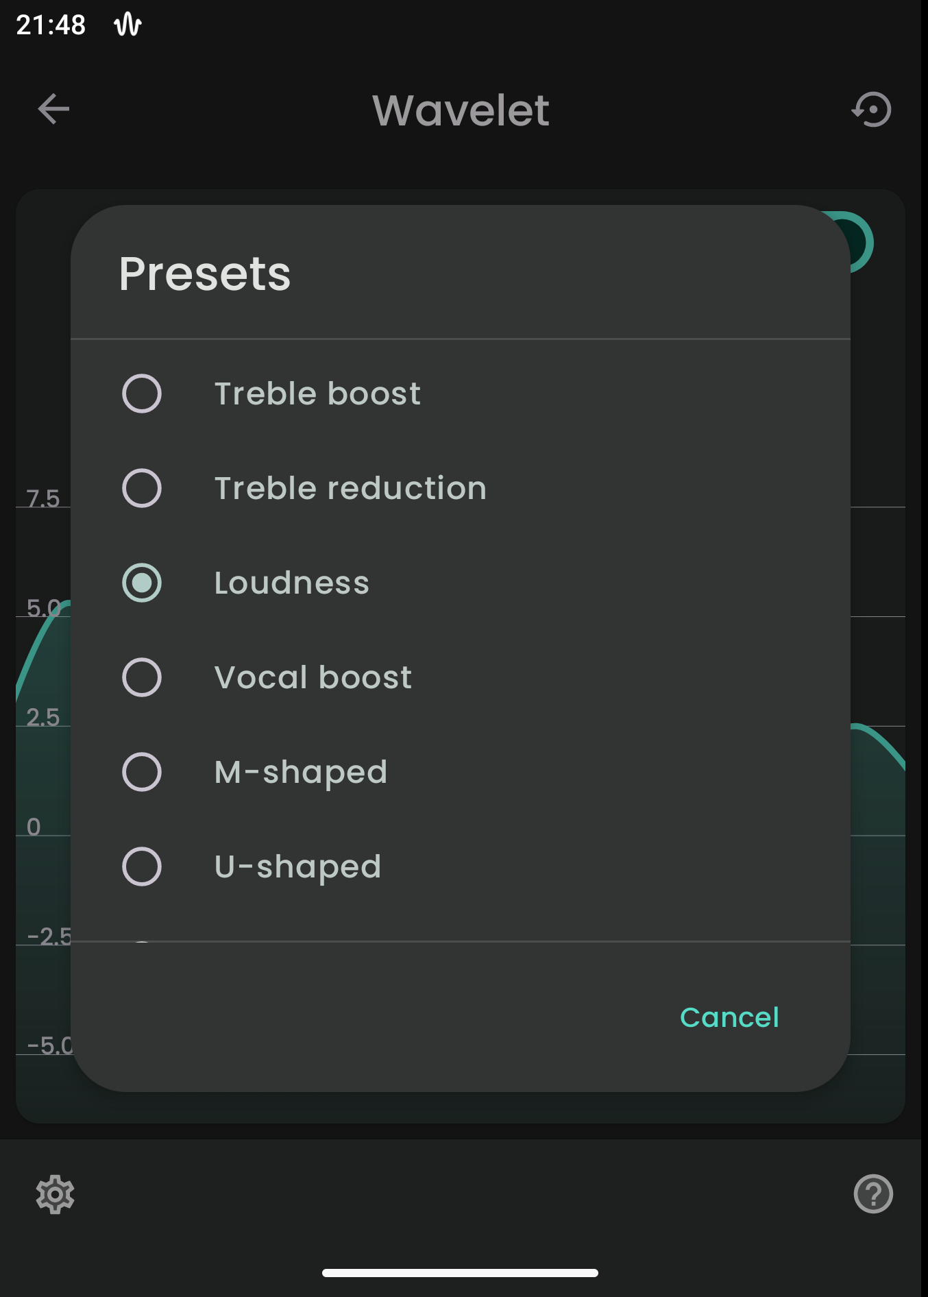This screenshot has width=928, height=1297.
Task: Select the Vocal boost radio button
Action: (x=142, y=677)
